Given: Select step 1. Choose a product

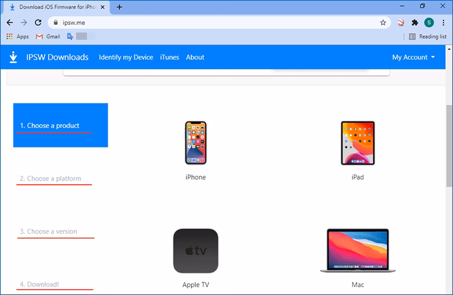Looking at the screenshot, I should pos(53,125).
